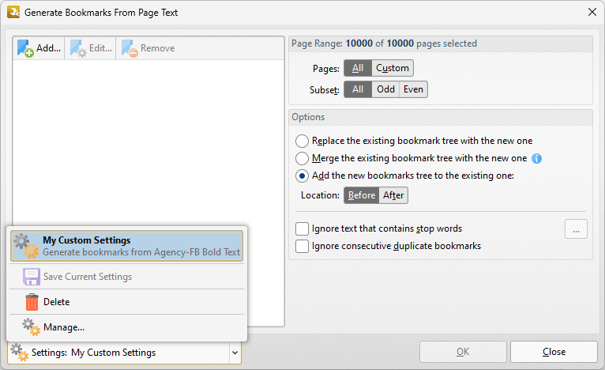Click the gears icon in Settings bar
This screenshot has height=370, width=605.
(19, 353)
